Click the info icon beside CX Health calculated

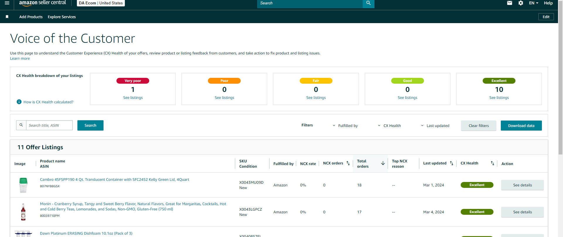pyautogui.click(x=19, y=102)
